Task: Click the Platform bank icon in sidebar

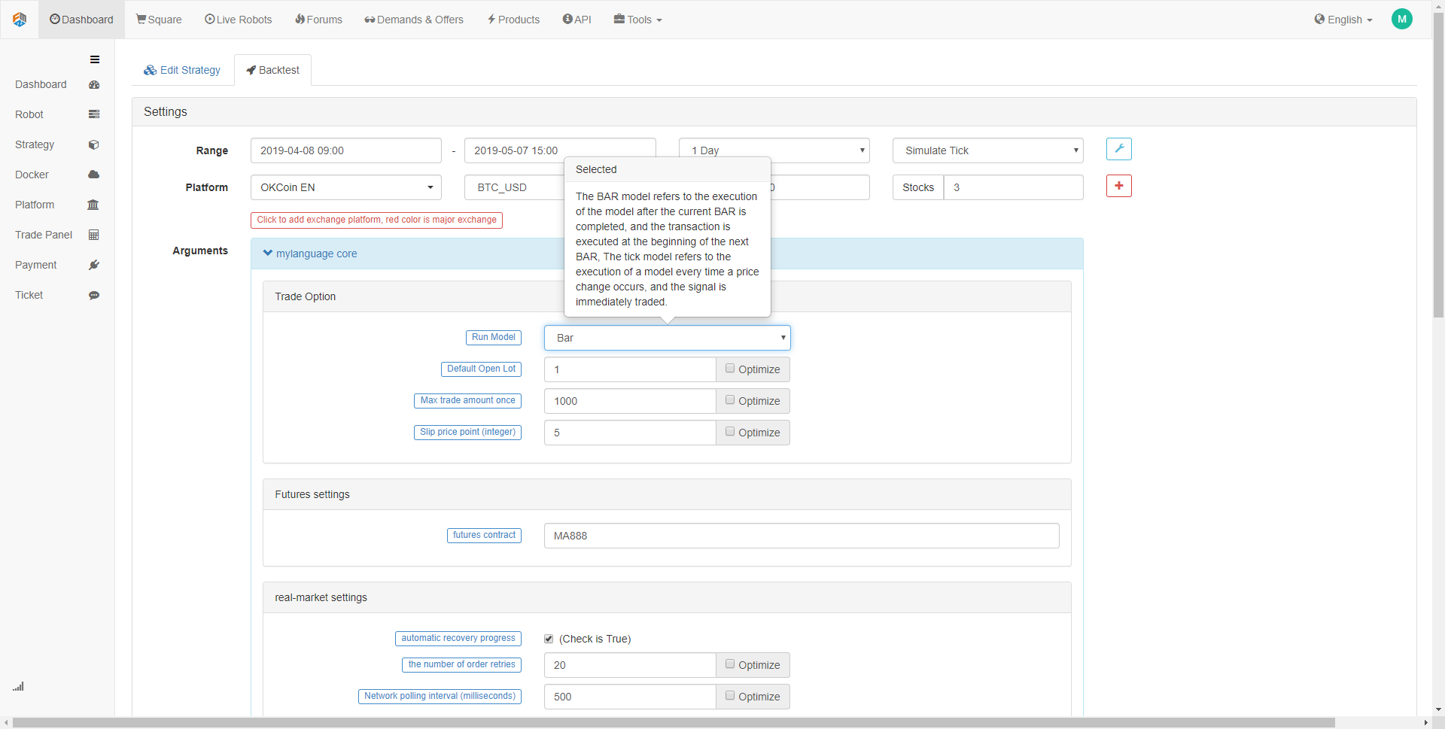Action: [x=93, y=205]
